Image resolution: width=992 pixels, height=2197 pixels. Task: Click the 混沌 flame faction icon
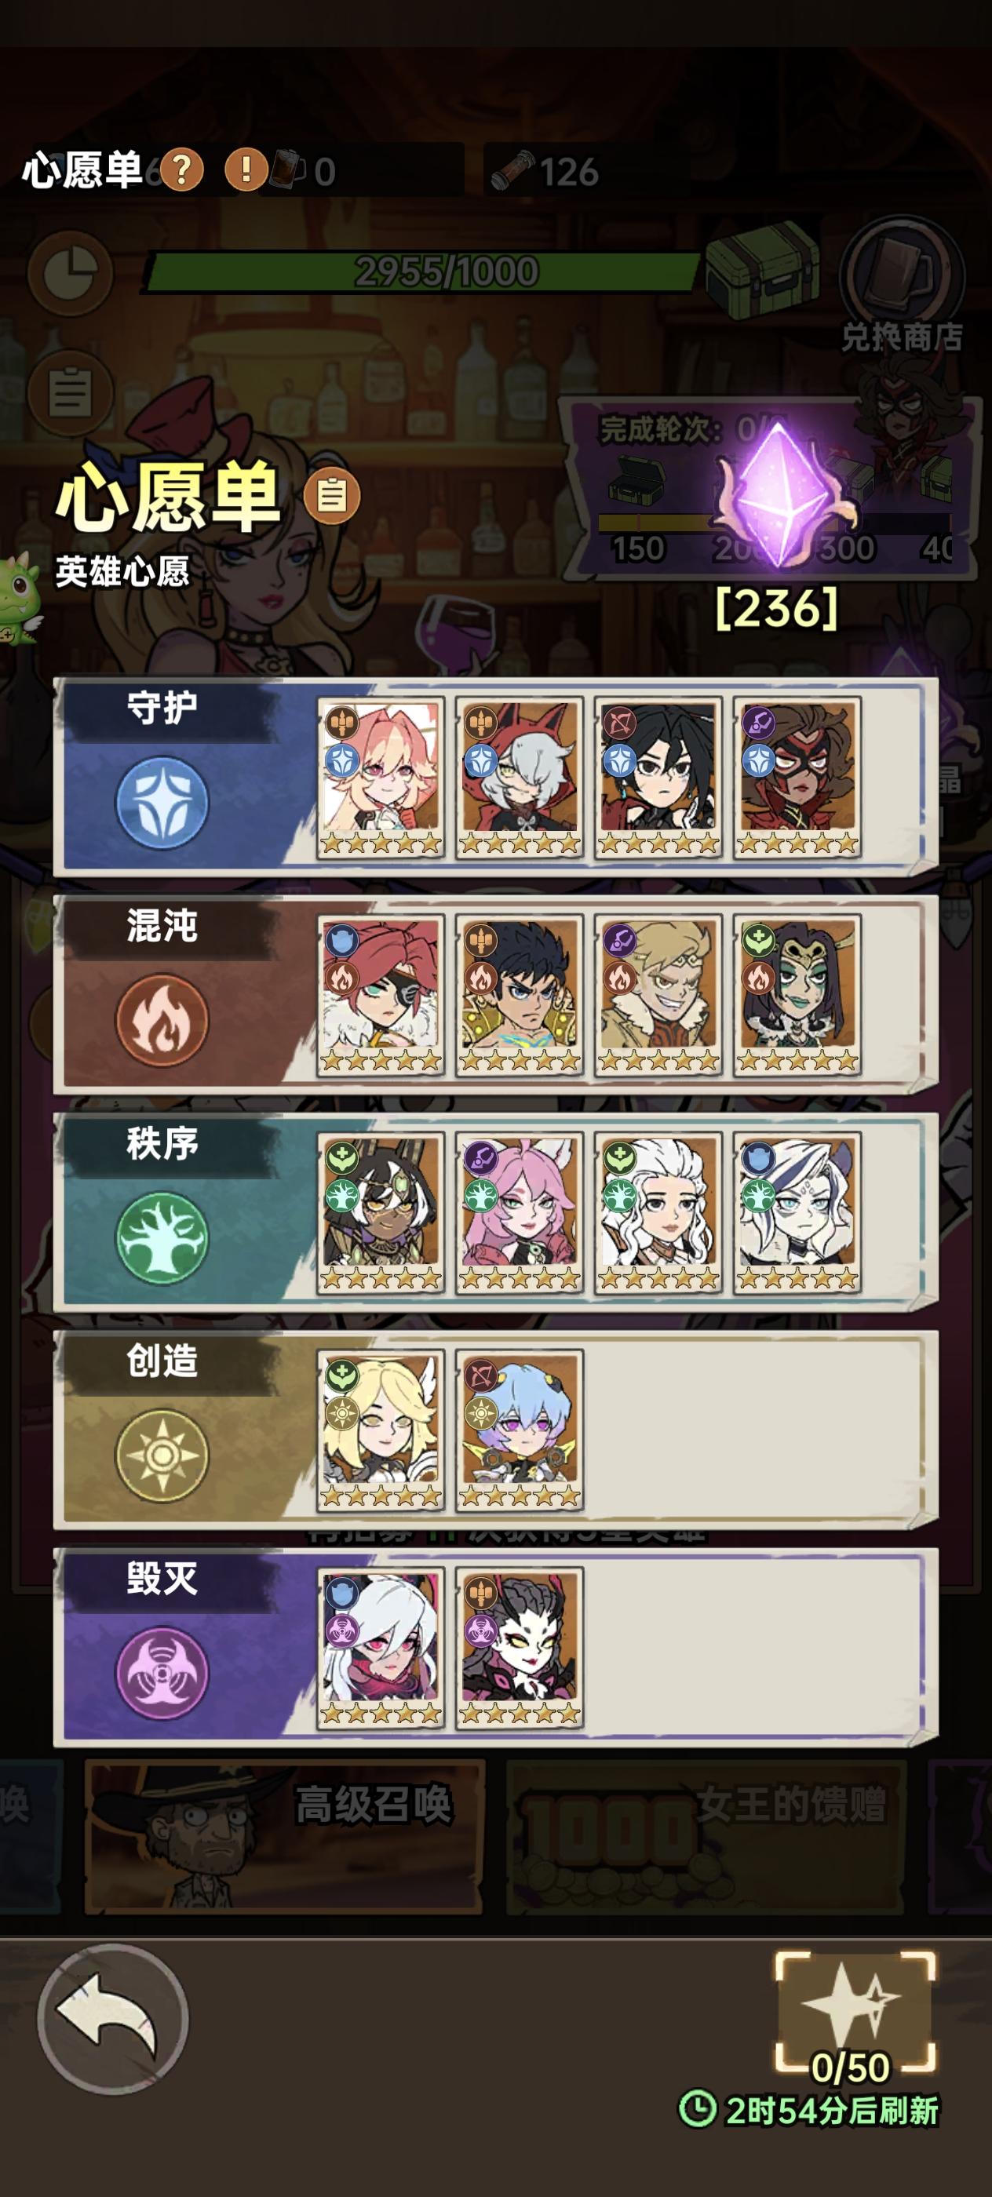162,1020
